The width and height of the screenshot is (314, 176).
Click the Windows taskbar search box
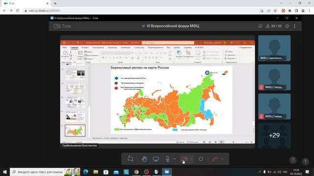pyautogui.click(x=45, y=172)
